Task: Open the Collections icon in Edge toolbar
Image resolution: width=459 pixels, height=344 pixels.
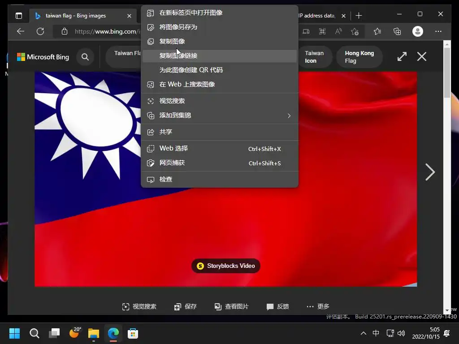Action: point(397,31)
